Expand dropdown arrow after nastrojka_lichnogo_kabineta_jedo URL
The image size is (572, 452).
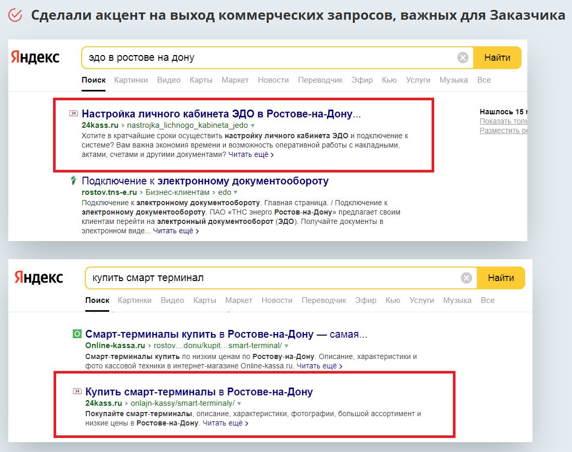252,126
